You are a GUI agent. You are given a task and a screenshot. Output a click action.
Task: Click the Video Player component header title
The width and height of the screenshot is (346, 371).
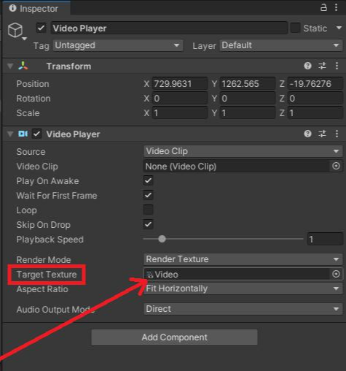click(x=73, y=134)
